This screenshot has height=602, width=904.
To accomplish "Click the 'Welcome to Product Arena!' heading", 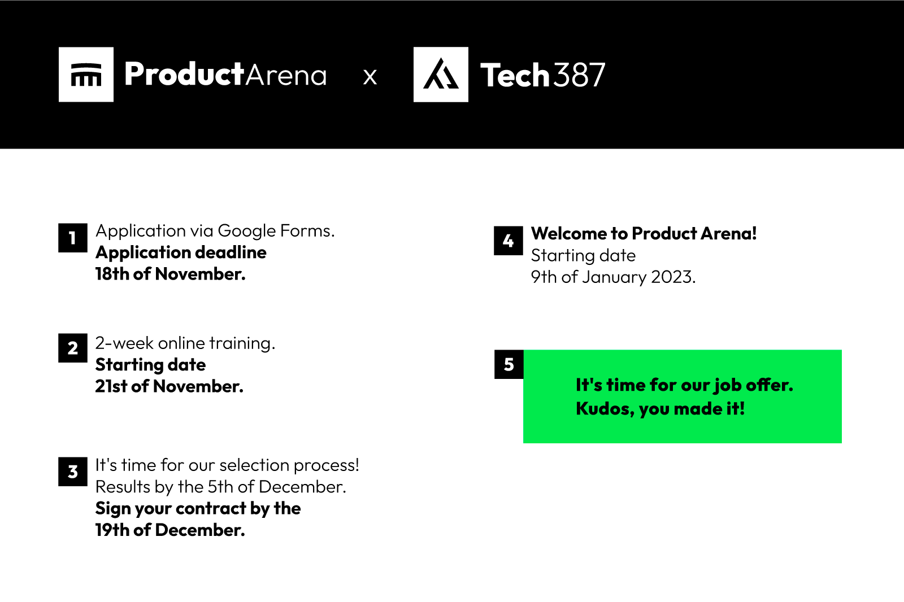I will pyautogui.click(x=644, y=234).
